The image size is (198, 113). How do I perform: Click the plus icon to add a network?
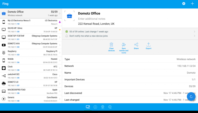click(x=192, y=4)
